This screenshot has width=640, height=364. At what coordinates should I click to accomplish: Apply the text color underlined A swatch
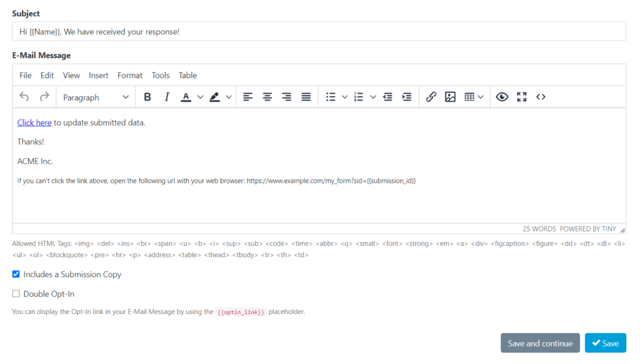point(186,97)
